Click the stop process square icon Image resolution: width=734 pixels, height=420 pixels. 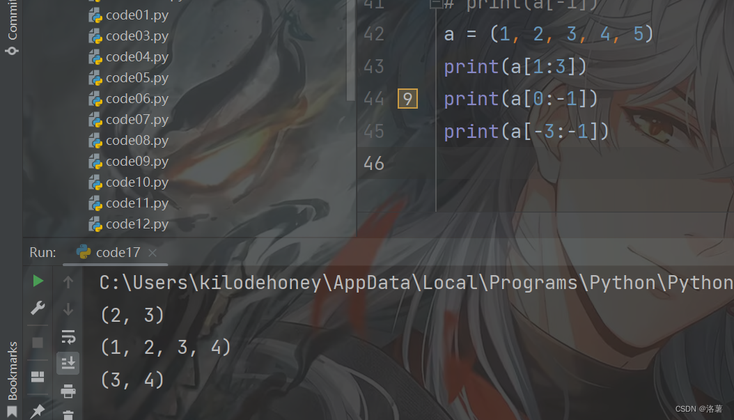(x=38, y=343)
